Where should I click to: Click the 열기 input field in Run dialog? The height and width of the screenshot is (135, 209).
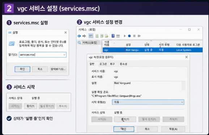(x=43, y=55)
